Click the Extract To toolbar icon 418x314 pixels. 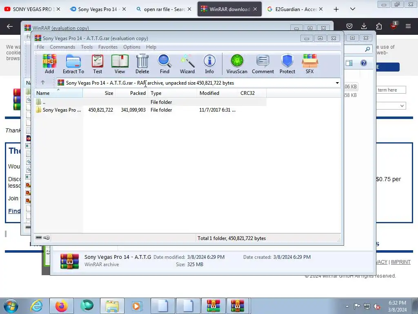click(x=73, y=64)
